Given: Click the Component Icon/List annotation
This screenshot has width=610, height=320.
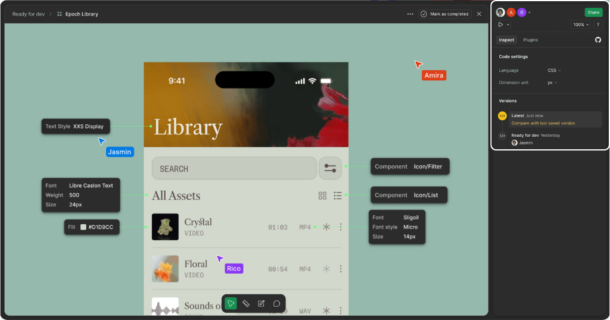Looking at the screenshot, I should coord(409,195).
